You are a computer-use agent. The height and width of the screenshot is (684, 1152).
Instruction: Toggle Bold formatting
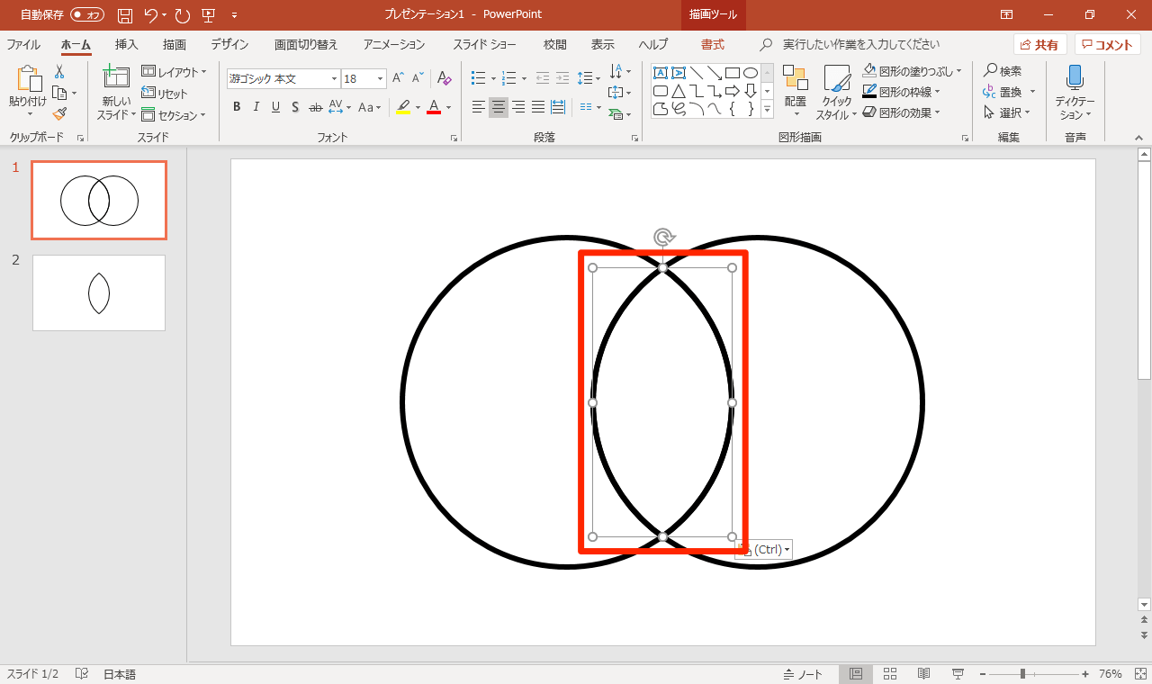click(237, 107)
